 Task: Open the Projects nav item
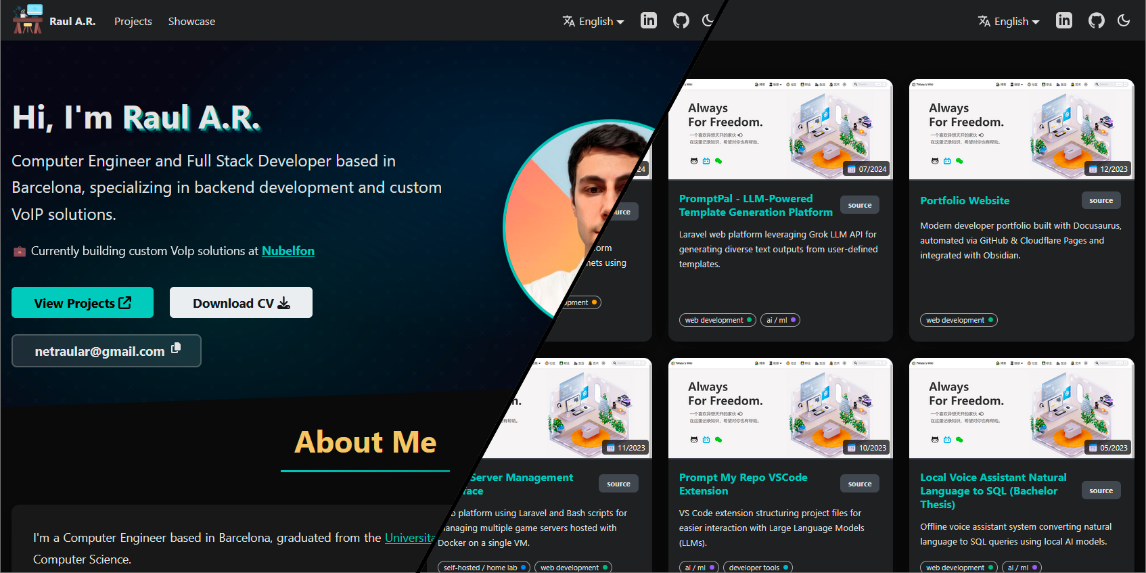click(x=133, y=22)
